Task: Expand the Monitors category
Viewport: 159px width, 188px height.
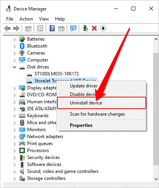Action: point(14,130)
